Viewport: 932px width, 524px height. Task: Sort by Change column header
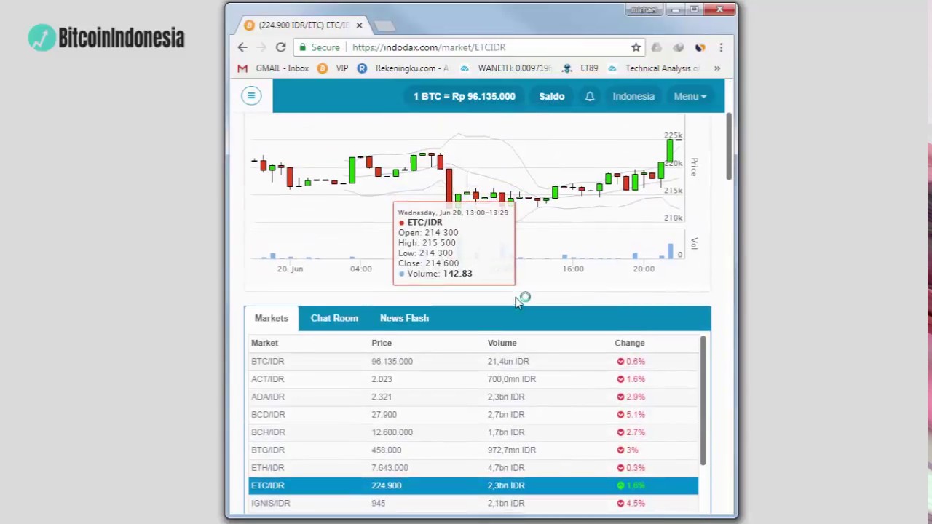[x=630, y=343]
